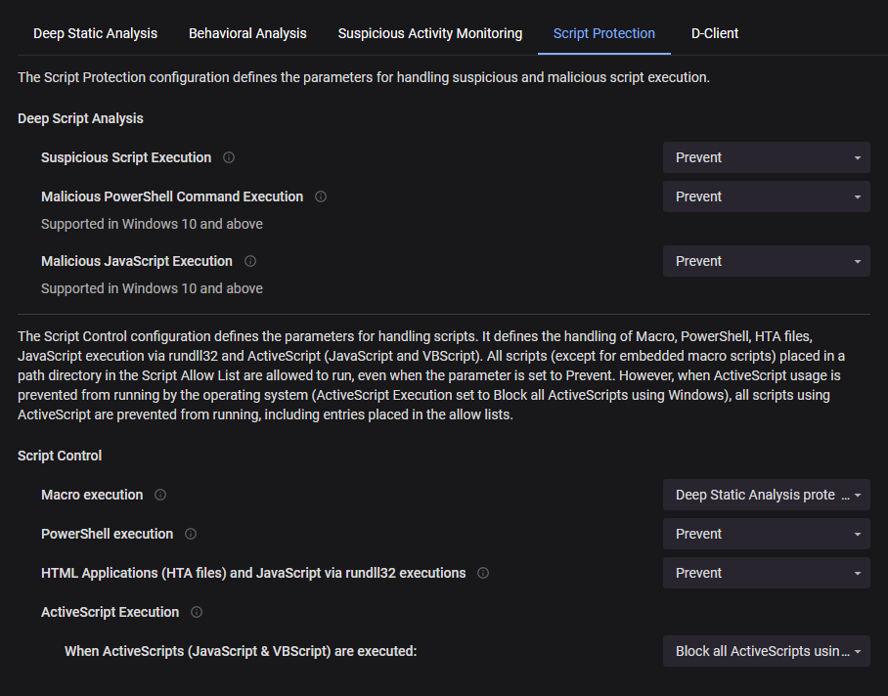This screenshot has height=696, width=888.
Task: Click info icon beside Malicious PowerShell Command Execution
Action: pyautogui.click(x=321, y=196)
